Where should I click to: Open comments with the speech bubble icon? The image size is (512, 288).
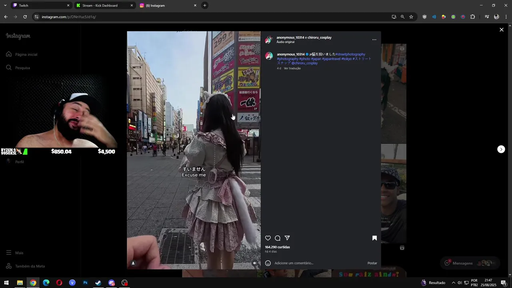(x=278, y=238)
